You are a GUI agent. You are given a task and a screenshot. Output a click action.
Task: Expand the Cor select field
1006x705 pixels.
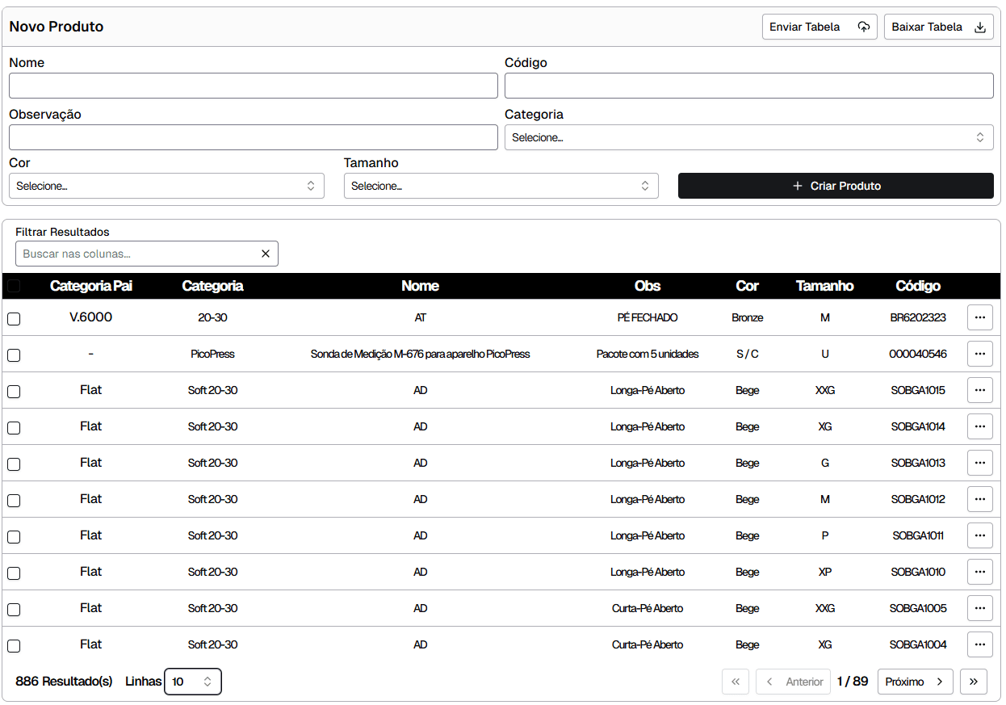tap(166, 186)
